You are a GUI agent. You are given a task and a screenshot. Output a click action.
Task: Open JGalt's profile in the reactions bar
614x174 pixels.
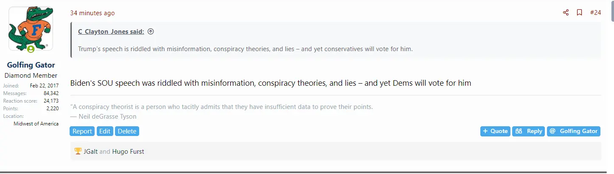click(91, 151)
